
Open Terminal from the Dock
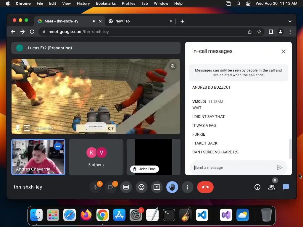click(169, 215)
